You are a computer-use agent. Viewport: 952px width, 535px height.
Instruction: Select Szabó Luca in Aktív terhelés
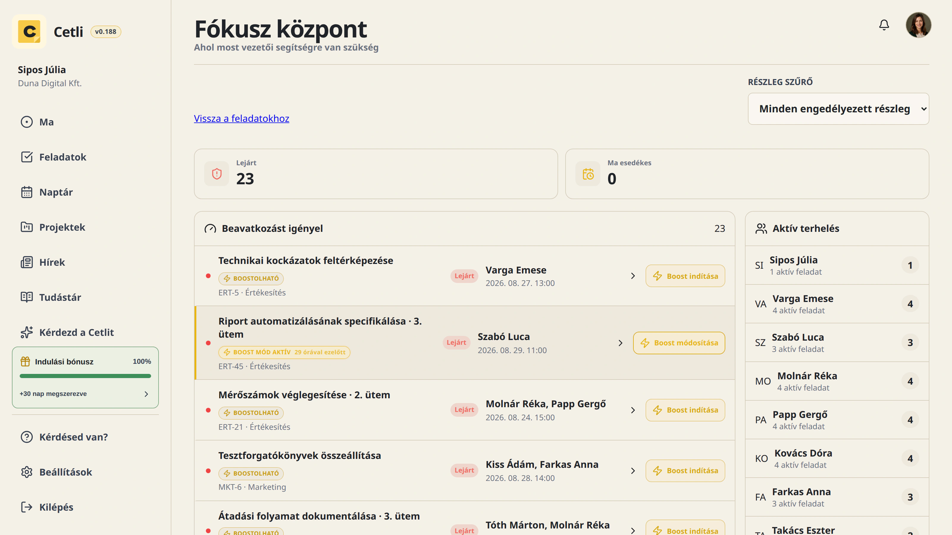837,343
